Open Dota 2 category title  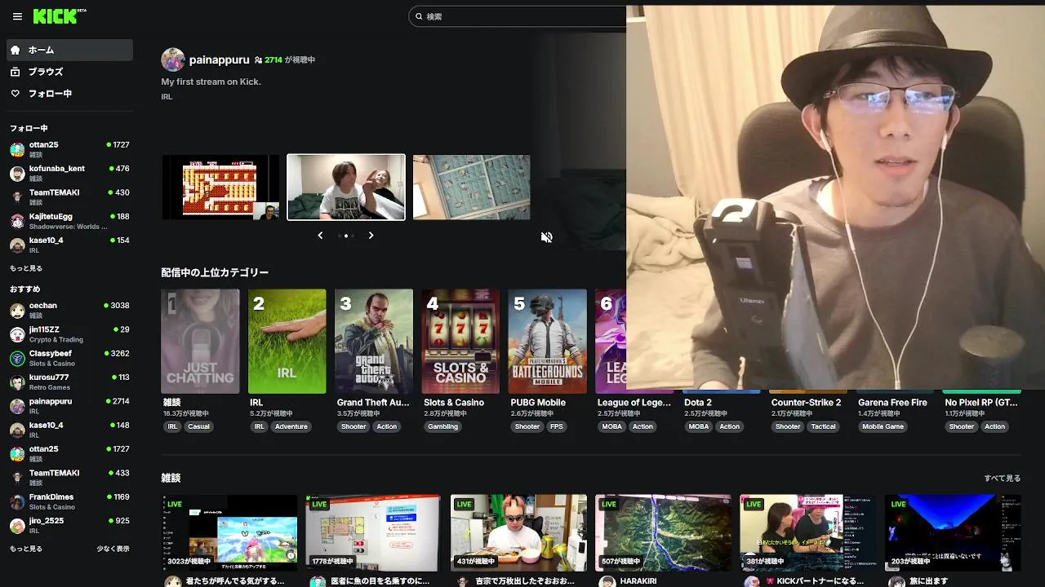(x=698, y=403)
